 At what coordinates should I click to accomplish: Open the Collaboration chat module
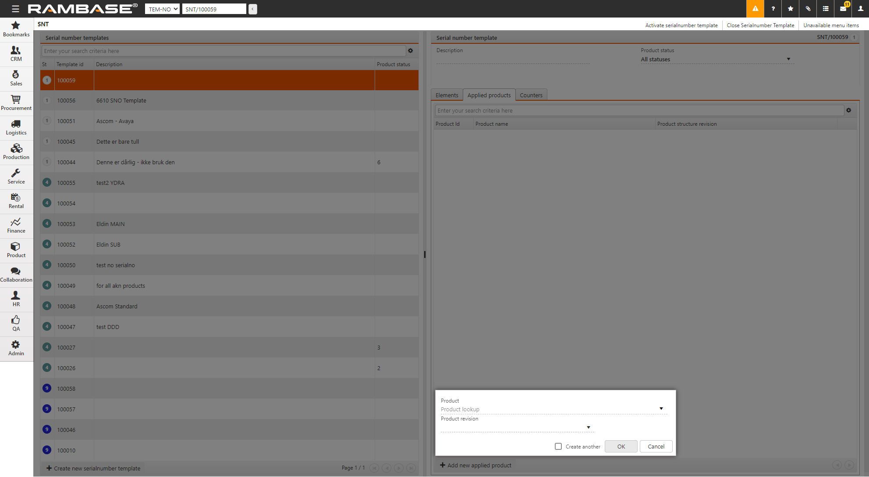click(16, 275)
